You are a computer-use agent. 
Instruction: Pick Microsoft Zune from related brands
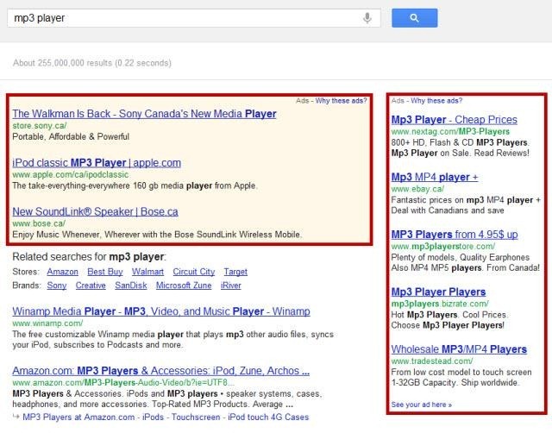184,286
